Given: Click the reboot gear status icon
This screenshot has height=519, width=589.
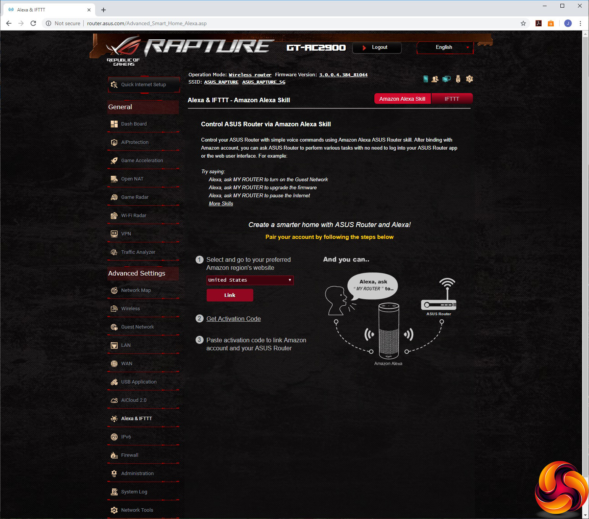Looking at the screenshot, I should coord(469,79).
